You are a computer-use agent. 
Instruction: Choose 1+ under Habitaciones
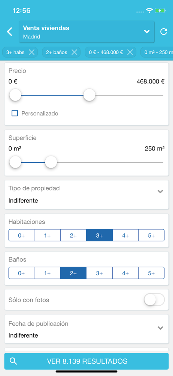pyautogui.click(x=47, y=235)
